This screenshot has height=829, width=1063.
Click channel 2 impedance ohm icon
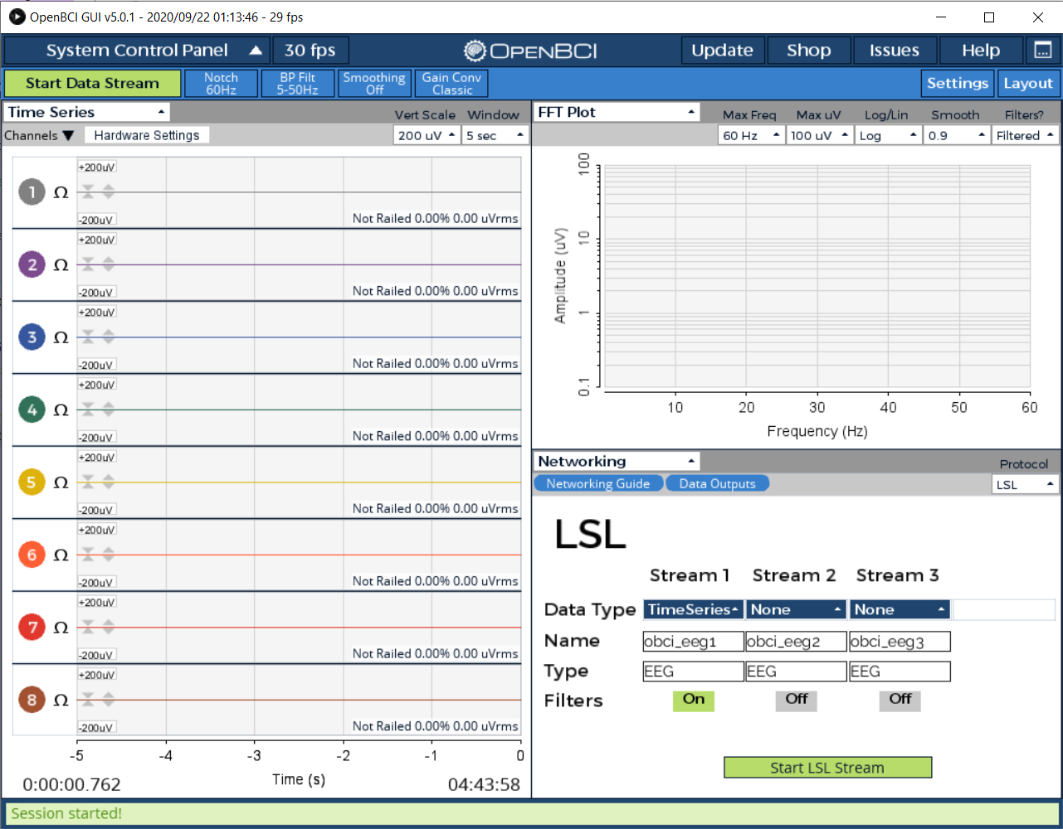point(61,265)
